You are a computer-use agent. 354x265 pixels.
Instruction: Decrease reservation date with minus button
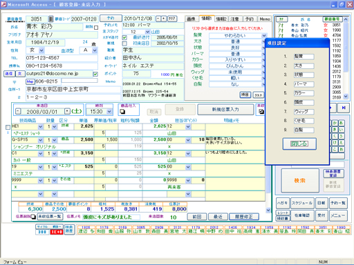tap(158, 19)
